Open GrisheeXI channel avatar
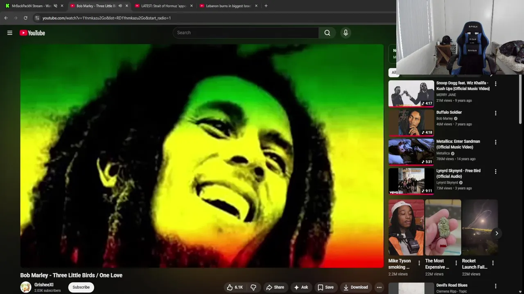The height and width of the screenshot is (294, 524). 26,287
